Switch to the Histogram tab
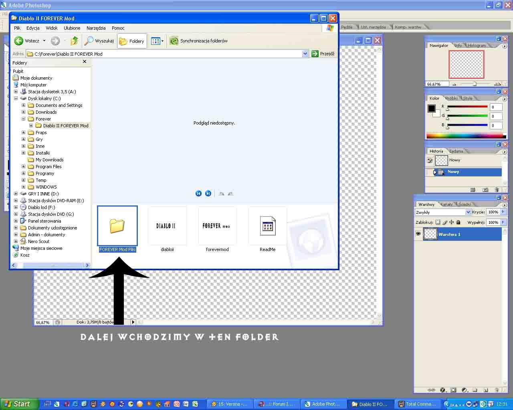513x410 pixels. 477,45
